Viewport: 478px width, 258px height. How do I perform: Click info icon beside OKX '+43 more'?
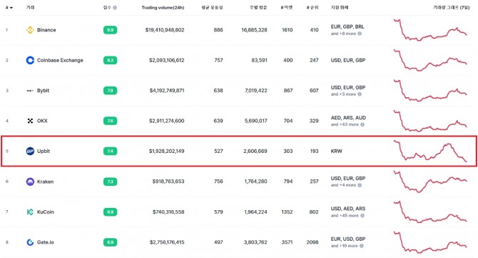(x=362, y=124)
